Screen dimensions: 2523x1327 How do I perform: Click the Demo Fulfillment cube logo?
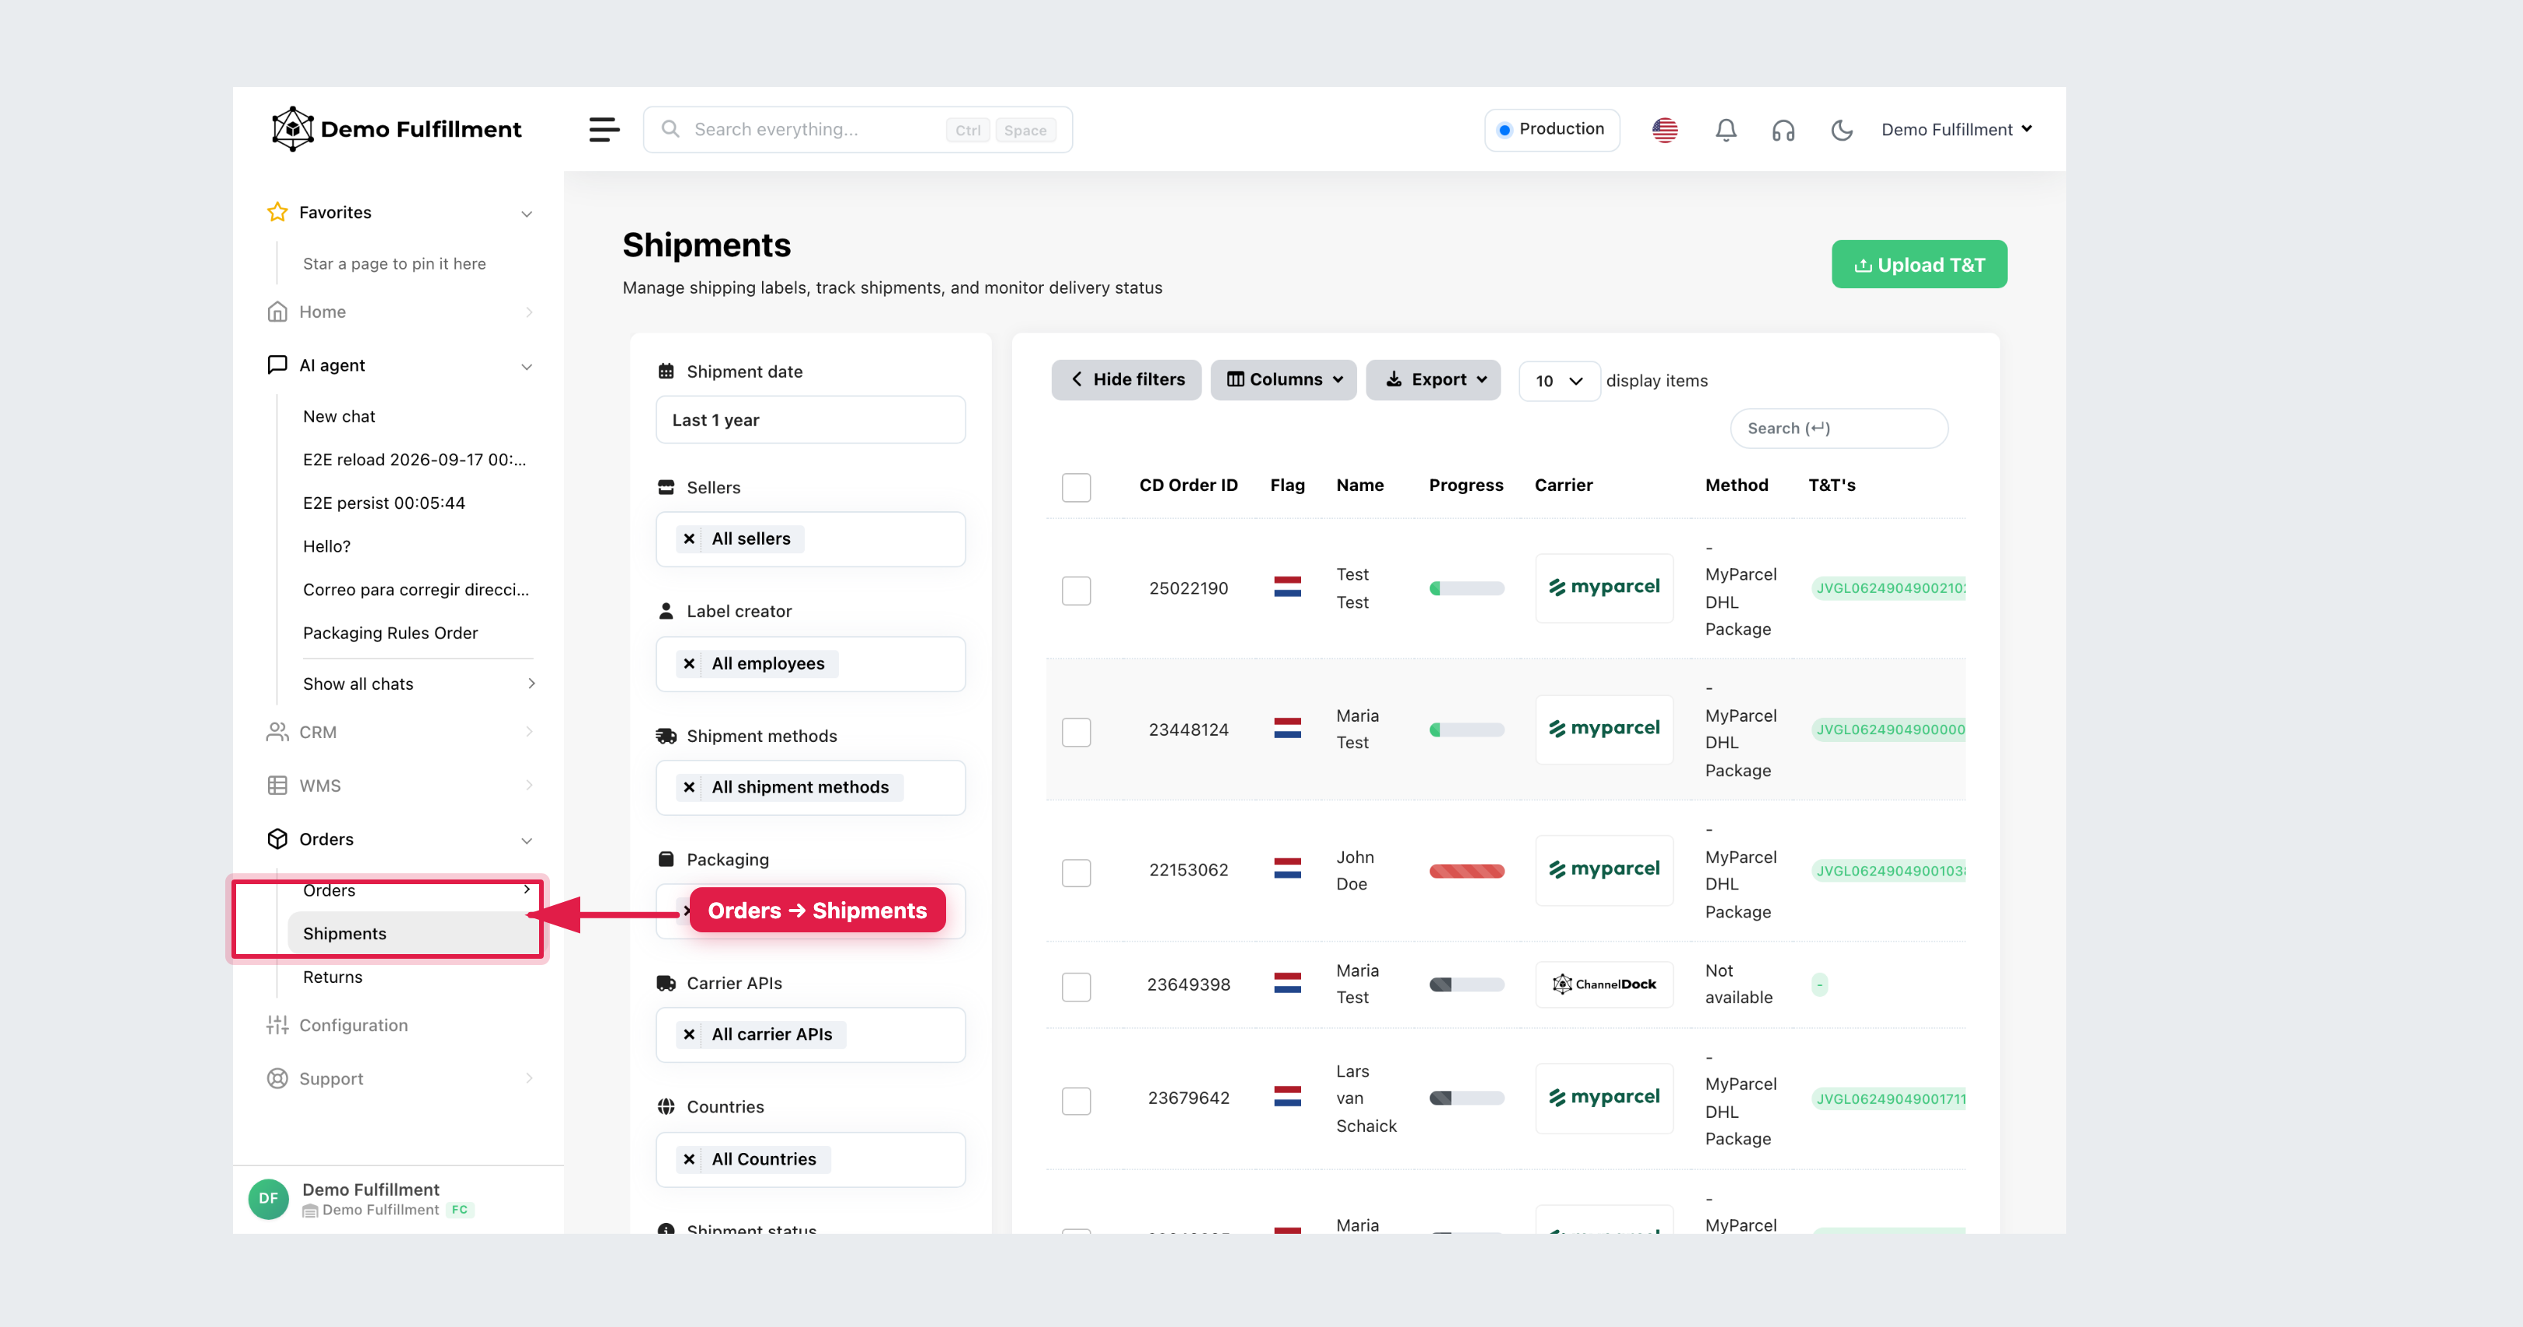[x=292, y=129]
